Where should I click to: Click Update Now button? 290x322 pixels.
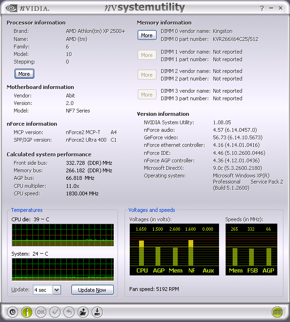[x=92, y=290]
